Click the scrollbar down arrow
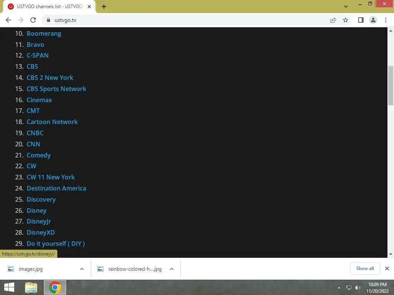This screenshot has width=394, height=295. pos(391,254)
